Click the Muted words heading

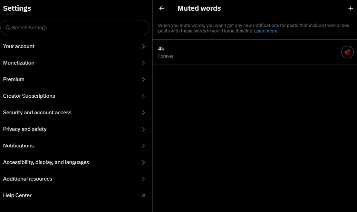pos(199,8)
